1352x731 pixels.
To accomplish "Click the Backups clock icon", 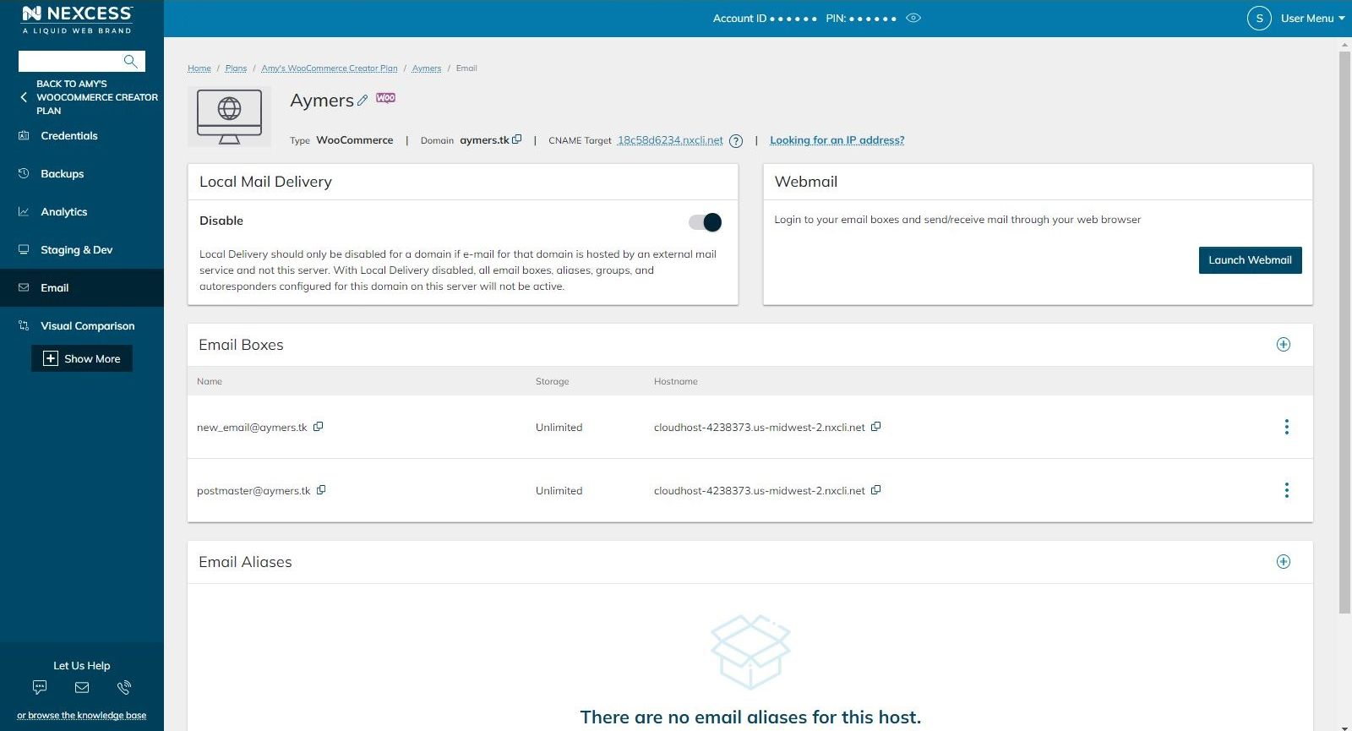I will (24, 173).
